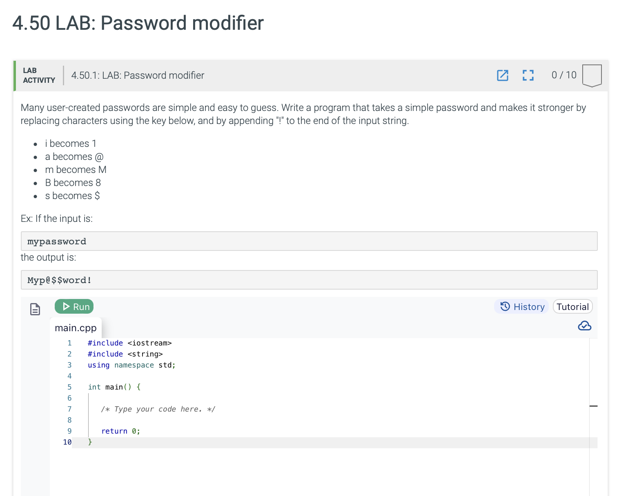Click line number 5 in the editor

(69, 387)
